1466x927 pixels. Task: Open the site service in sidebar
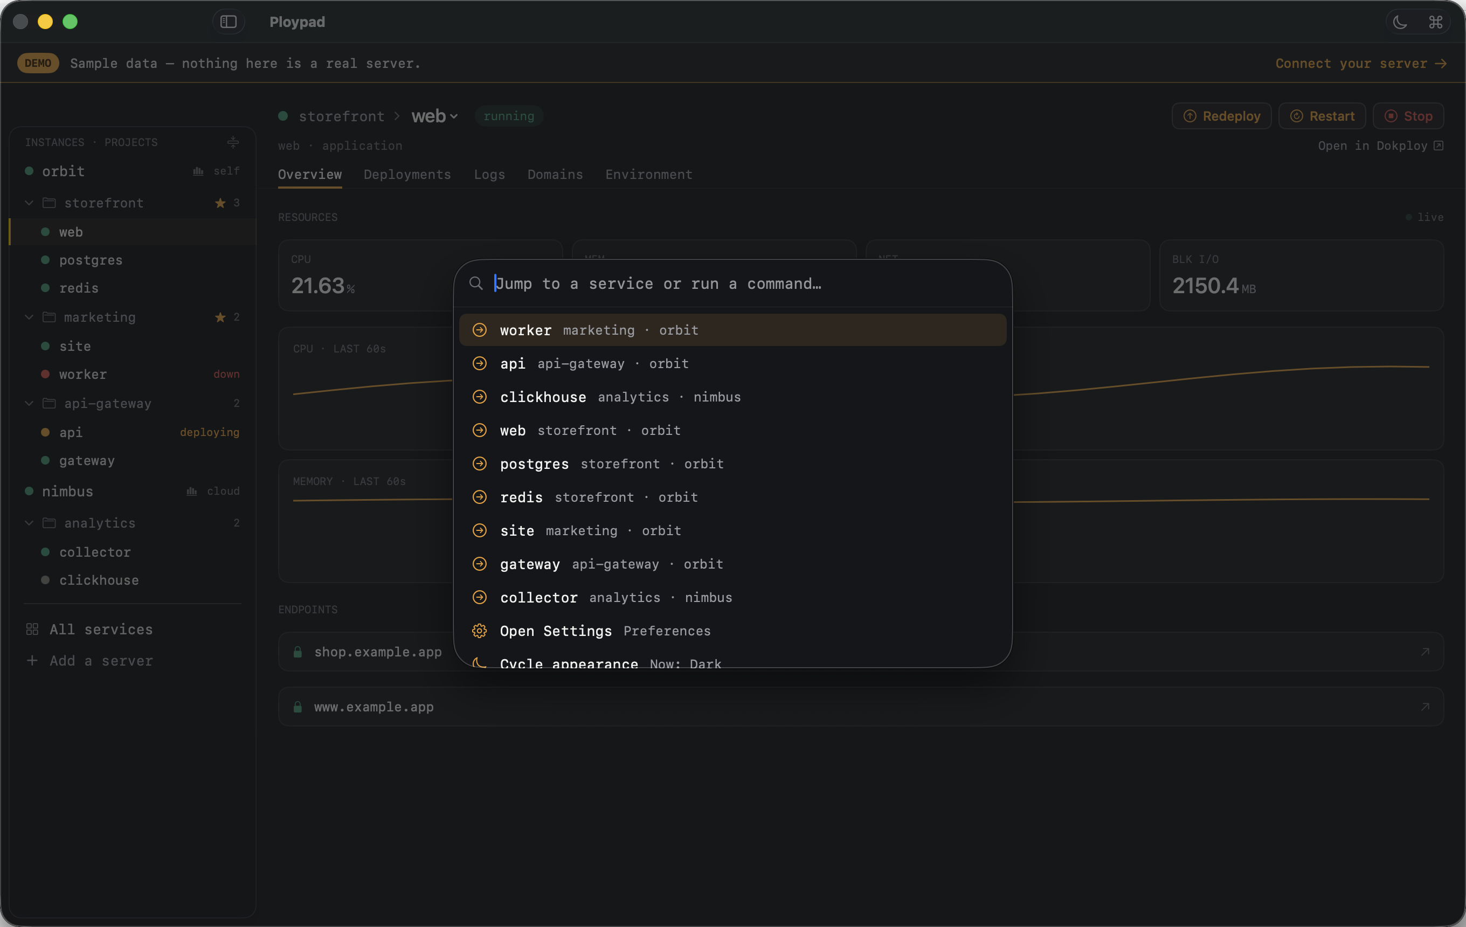click(132, 347)
